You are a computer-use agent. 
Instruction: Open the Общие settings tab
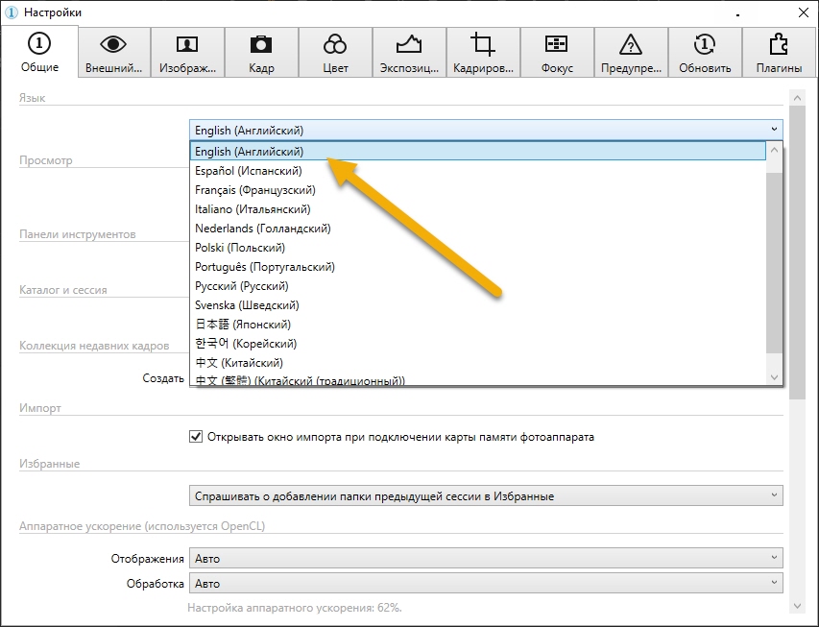point(39,52)
